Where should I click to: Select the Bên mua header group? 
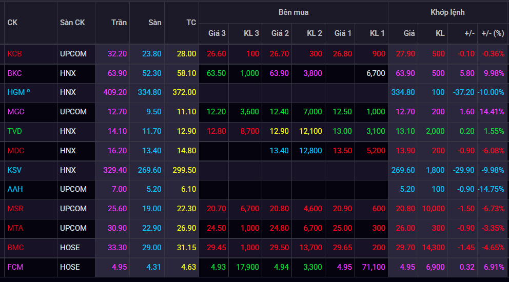293,12
